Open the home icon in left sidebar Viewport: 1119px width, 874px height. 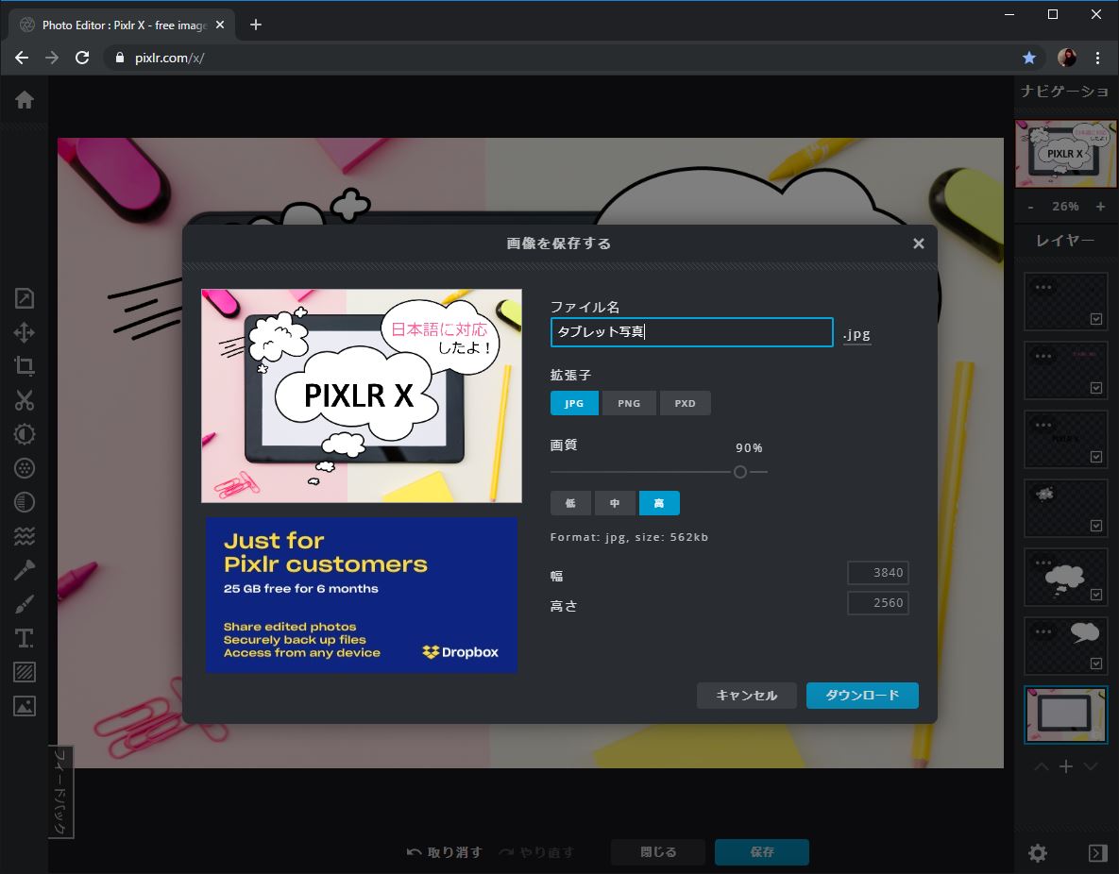tap(25, 100)
